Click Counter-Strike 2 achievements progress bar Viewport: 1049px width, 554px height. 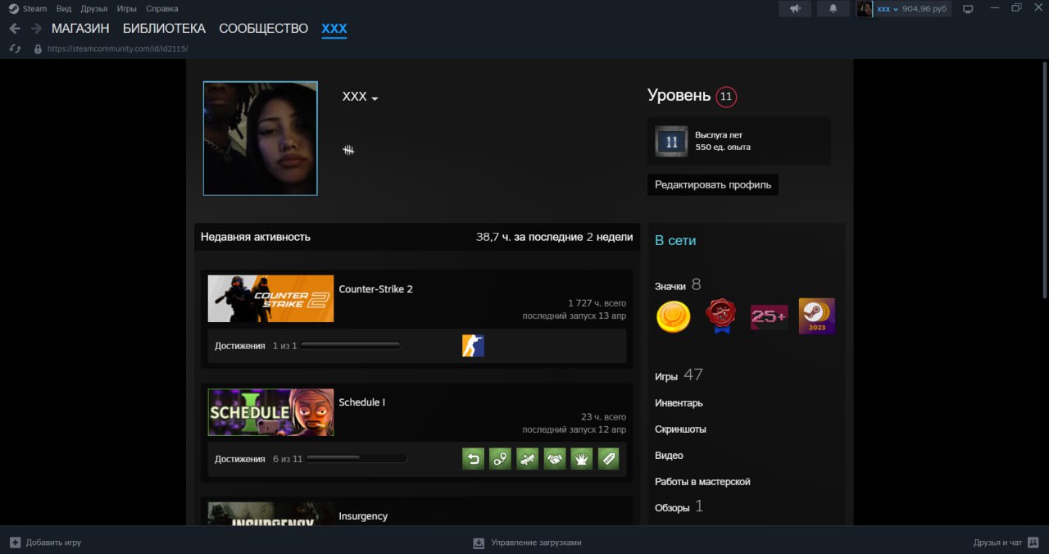pos(352,346)
